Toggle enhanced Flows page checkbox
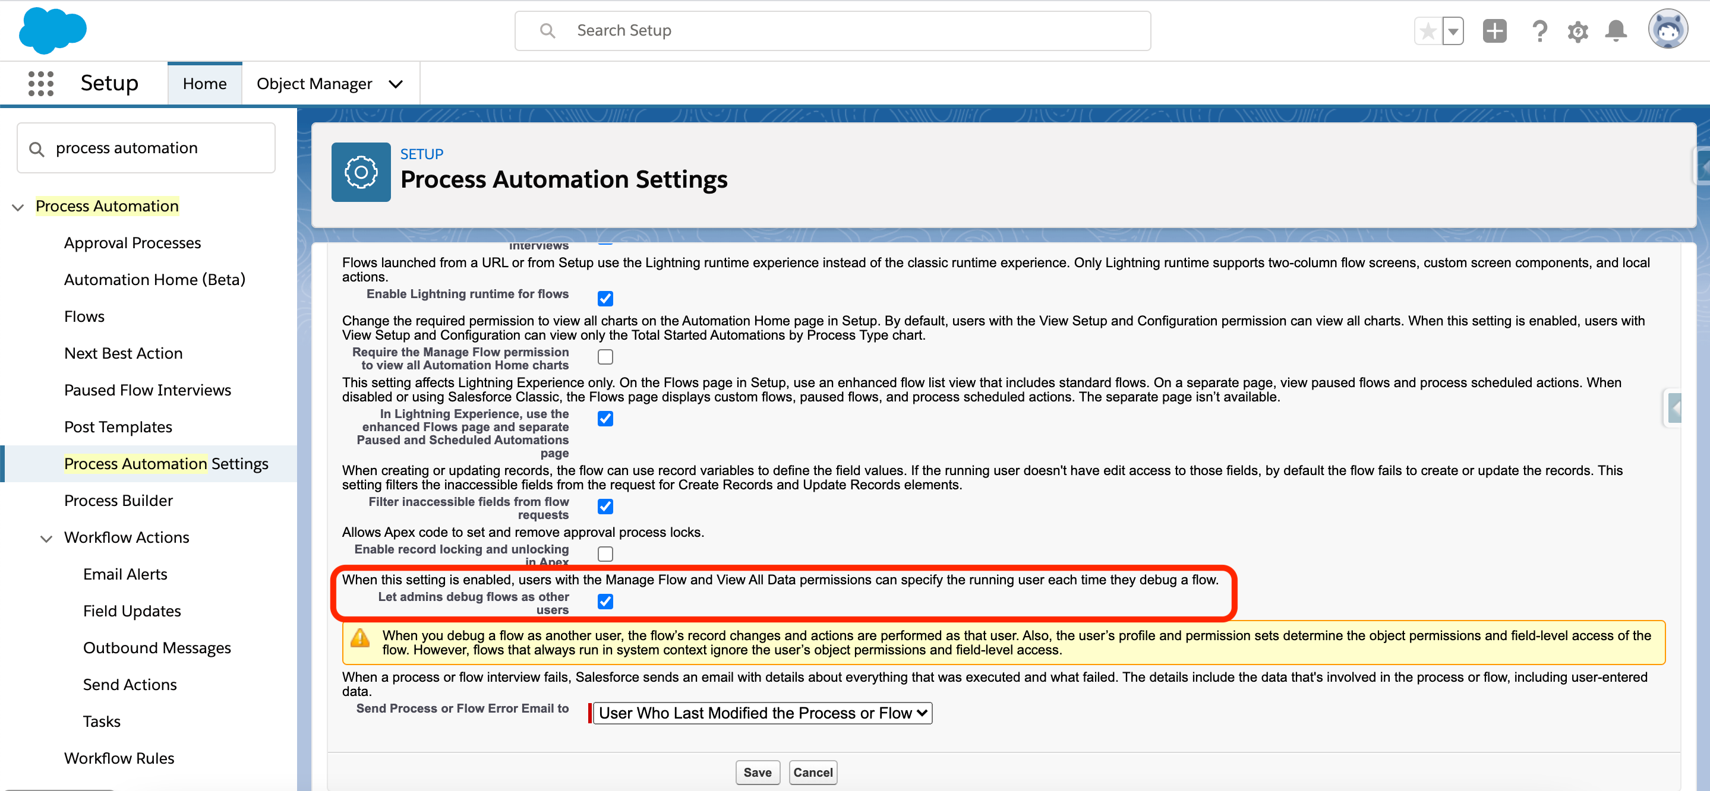This screenshot has height=791, width=1710. [605, 419]
